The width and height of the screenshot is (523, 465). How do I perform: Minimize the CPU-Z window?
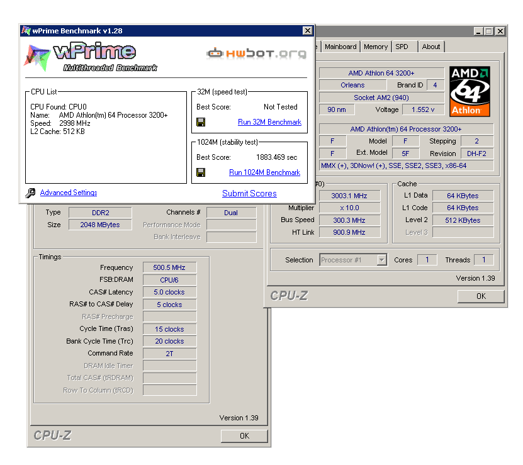479,31
